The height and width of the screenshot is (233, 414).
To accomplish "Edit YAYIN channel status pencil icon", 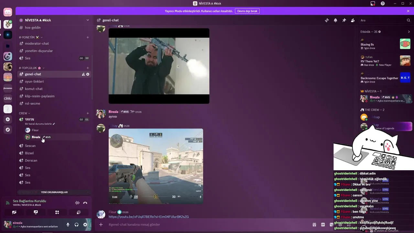I will (54, 124).
